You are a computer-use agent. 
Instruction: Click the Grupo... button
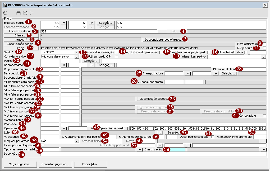pyautogui.click(x=21, y=40)
